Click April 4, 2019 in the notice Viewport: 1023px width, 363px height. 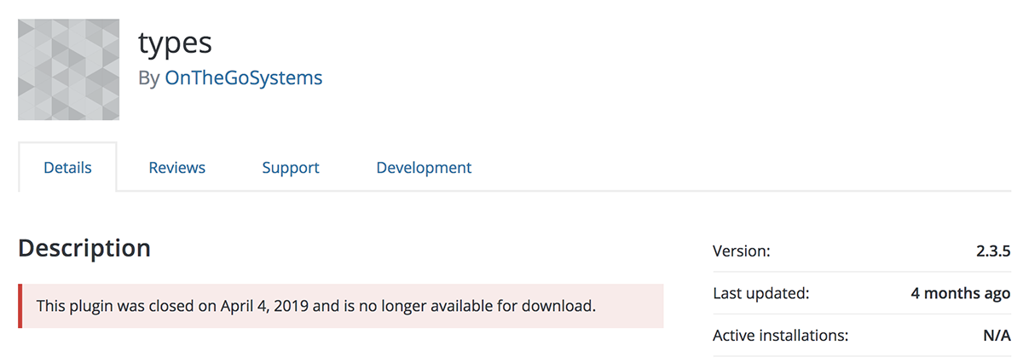(x=265, y=305)
